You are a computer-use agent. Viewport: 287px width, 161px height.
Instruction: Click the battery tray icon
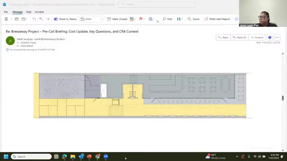click(x=264, y=157)
